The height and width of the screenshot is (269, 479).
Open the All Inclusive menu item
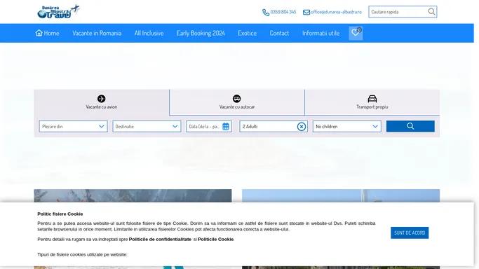[x=149, y=33]
